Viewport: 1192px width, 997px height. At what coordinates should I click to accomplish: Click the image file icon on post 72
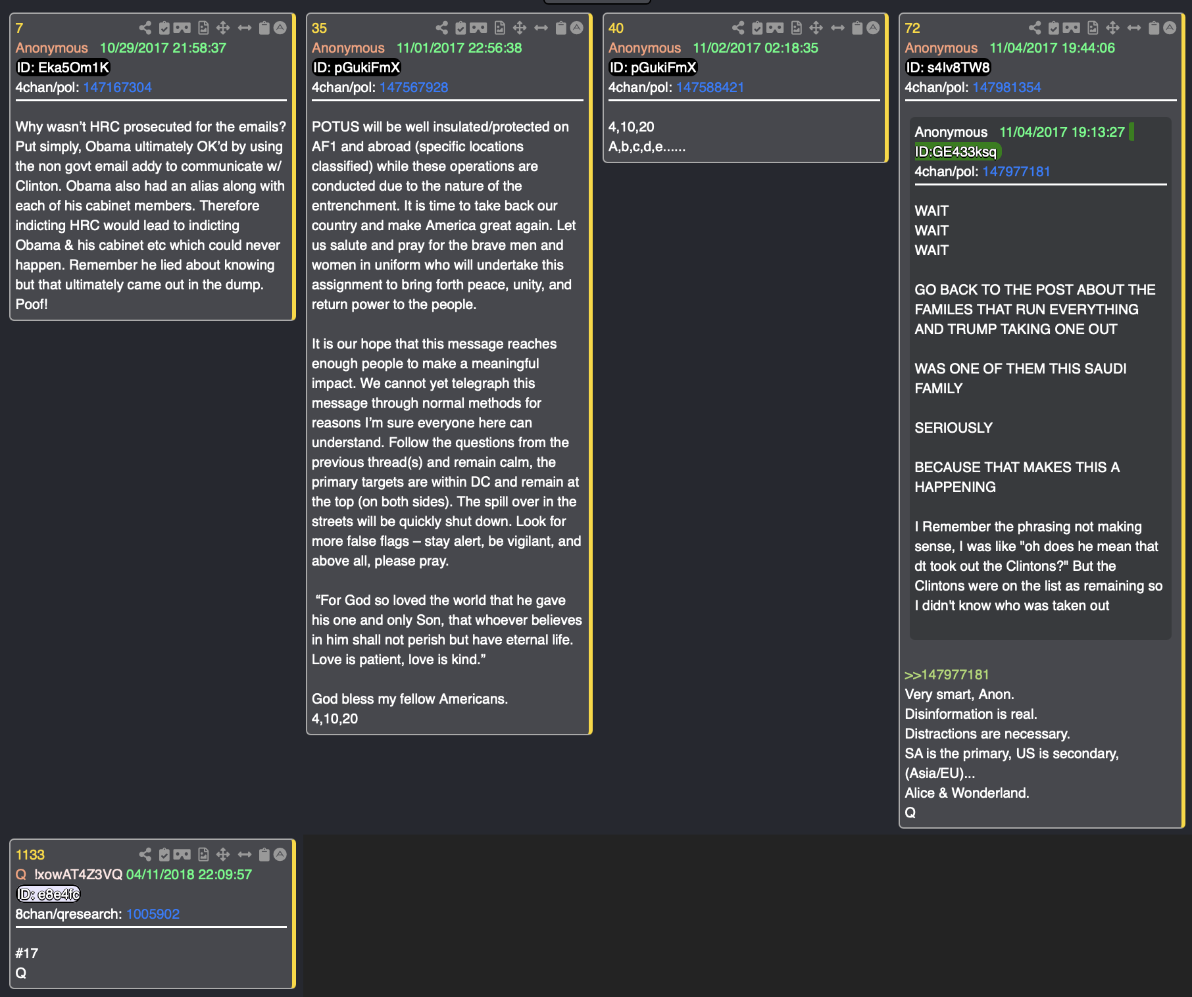[x=1093, y=28]
